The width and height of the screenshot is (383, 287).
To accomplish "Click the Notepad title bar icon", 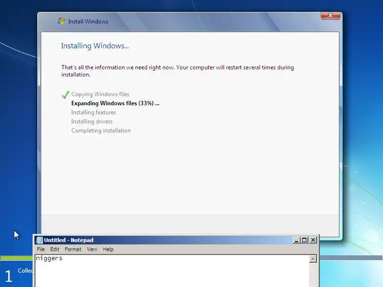I will pyautogui.click(x=39, y=240).
